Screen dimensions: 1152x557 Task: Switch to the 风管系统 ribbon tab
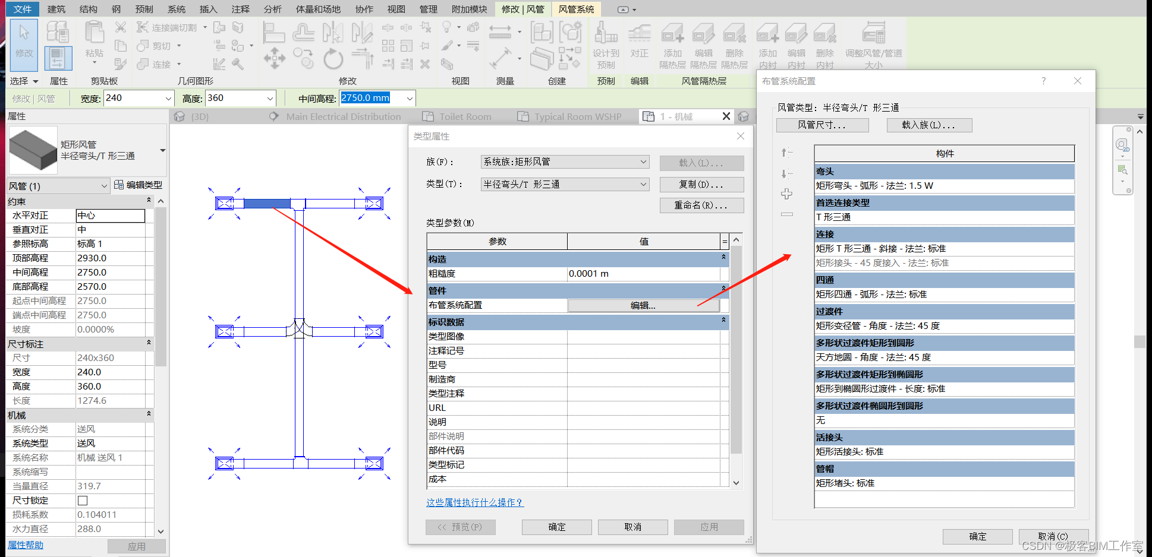tap(576, 9)
